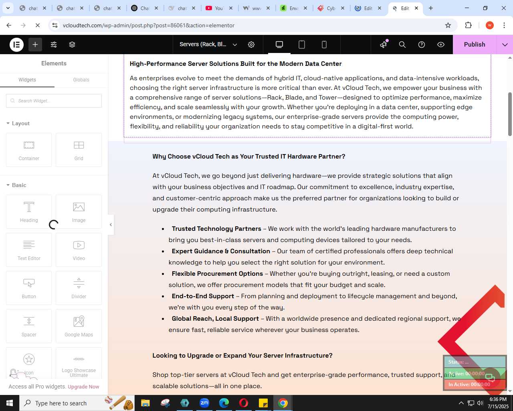
Task: Open the Finder search icon
Action: pos(402,45)
